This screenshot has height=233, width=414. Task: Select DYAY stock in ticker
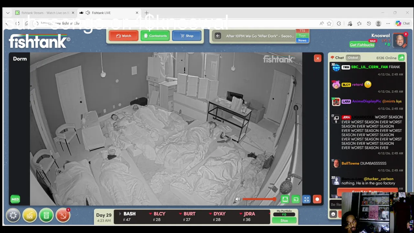tap(217, 216)
